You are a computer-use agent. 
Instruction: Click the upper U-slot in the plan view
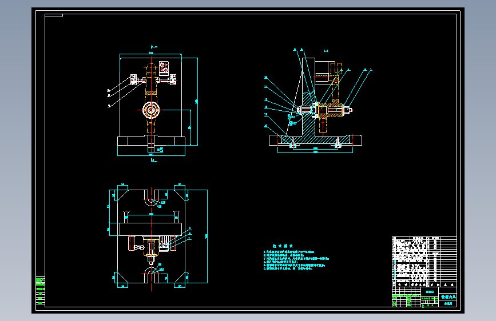151,198
